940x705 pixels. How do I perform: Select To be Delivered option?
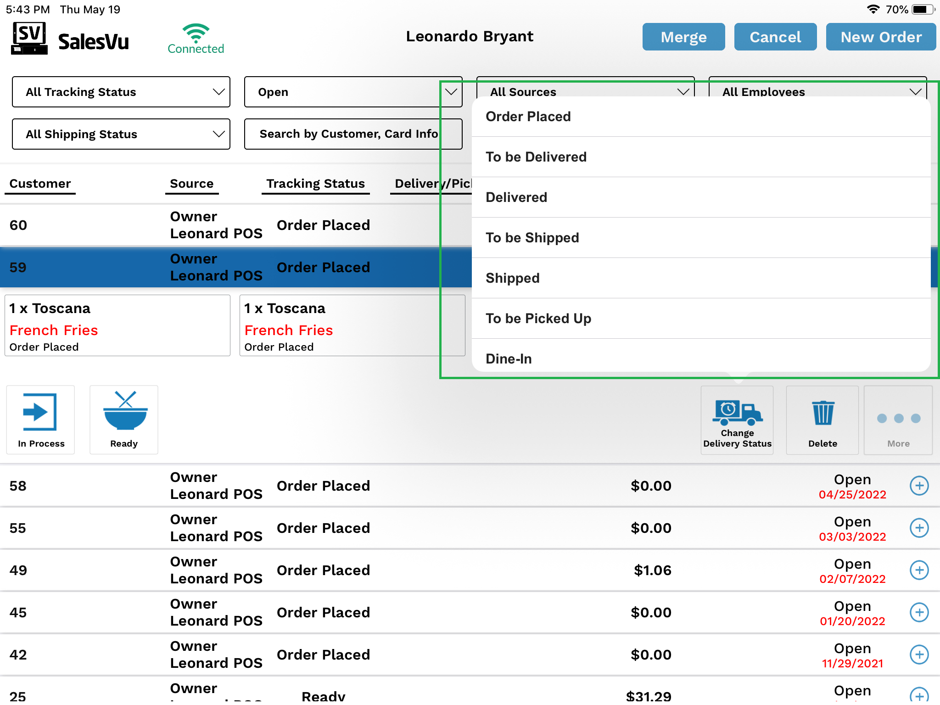click(x=536, y=157)
